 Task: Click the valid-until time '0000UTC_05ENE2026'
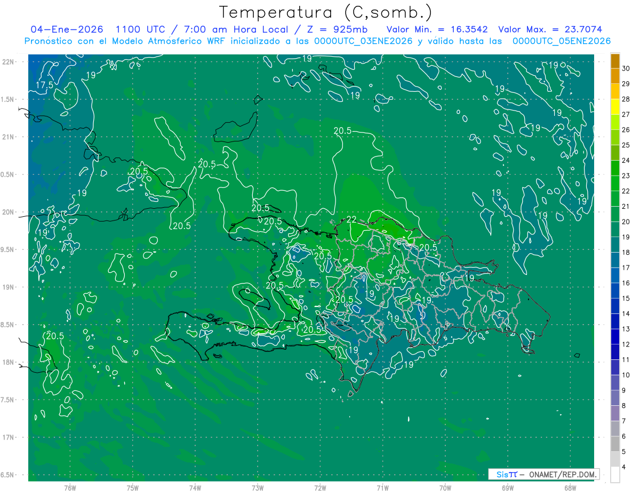click(562, 41)
